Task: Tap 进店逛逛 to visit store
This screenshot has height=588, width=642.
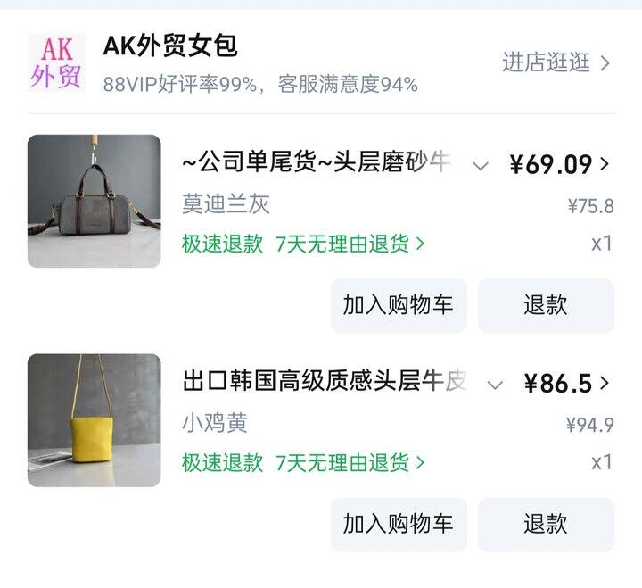Action: [x=556, y=62]
